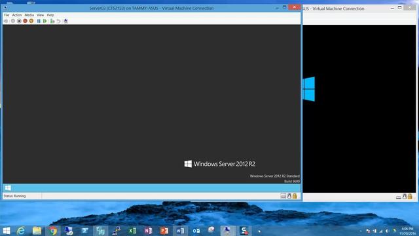
Task: Click the Revert toolbar icon
Action: point(58,21)
